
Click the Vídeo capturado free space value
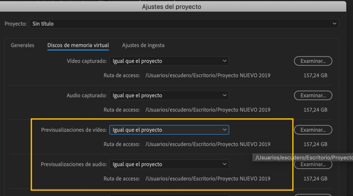pos(315,75)
